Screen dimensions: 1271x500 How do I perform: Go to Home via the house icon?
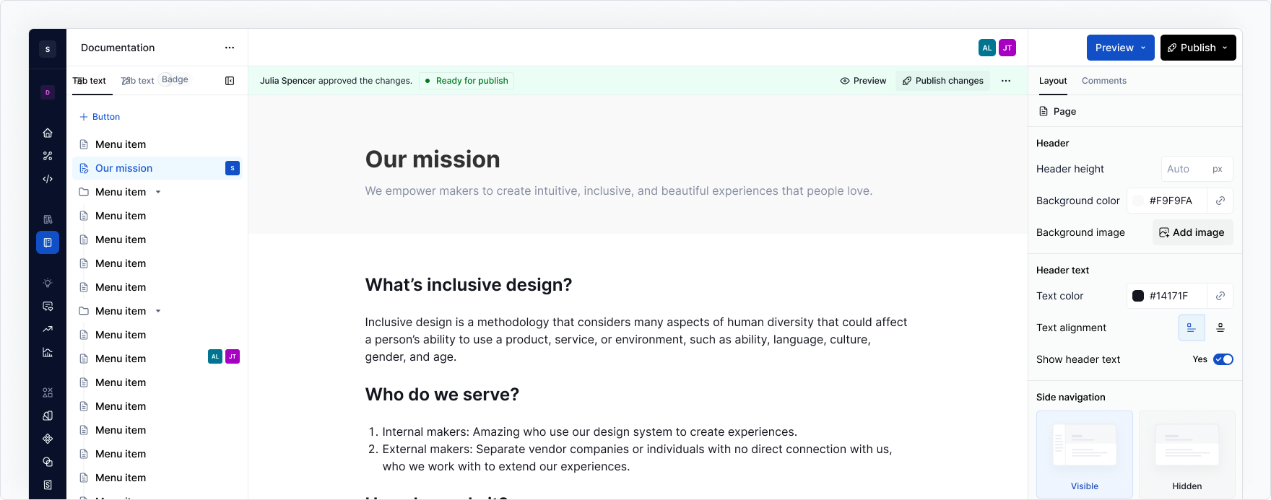[x=48, y=133]
